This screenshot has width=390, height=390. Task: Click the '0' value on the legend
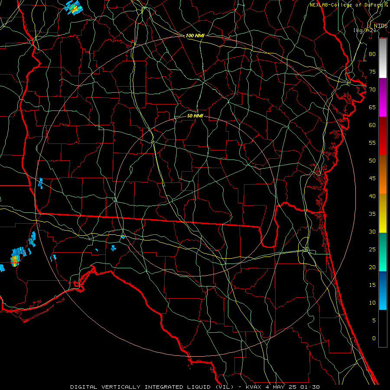[x=374, y=338]
